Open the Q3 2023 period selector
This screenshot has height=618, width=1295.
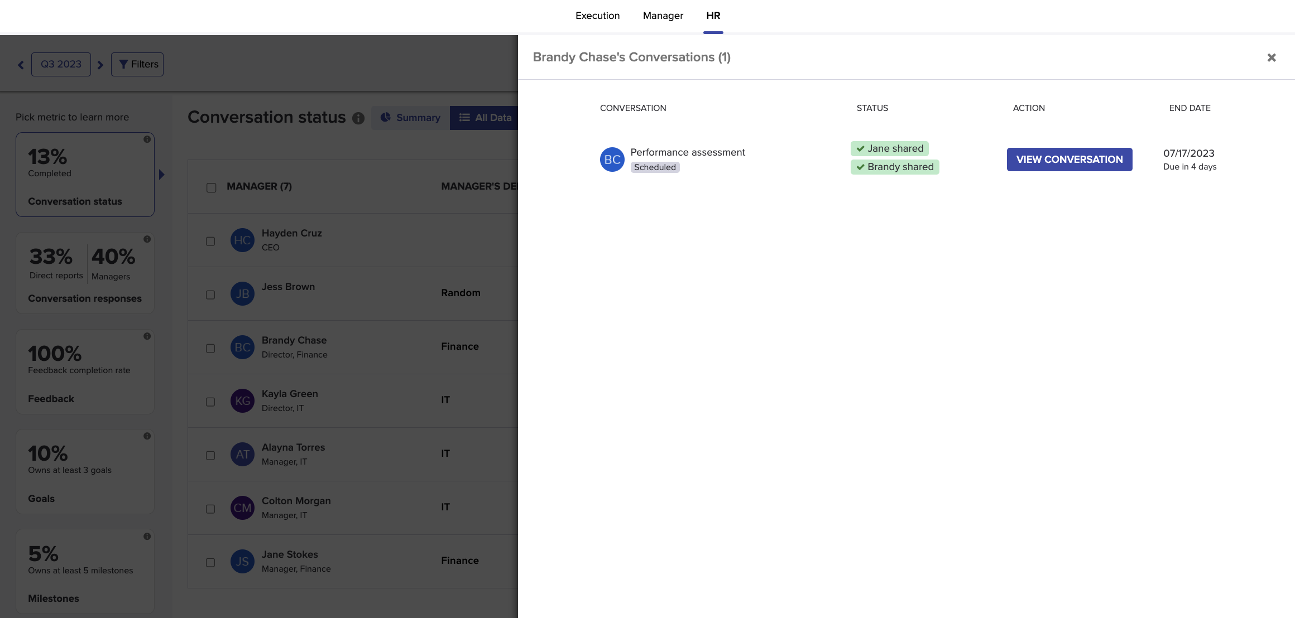tap(61, 65)
